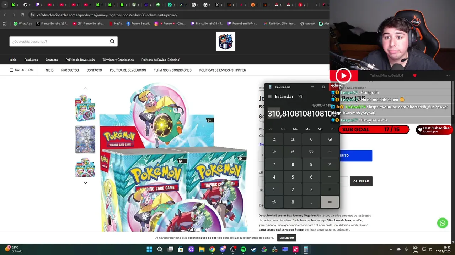
Task: Click the decimal comma key in Calculadora
Action: [x=311, y=202]
